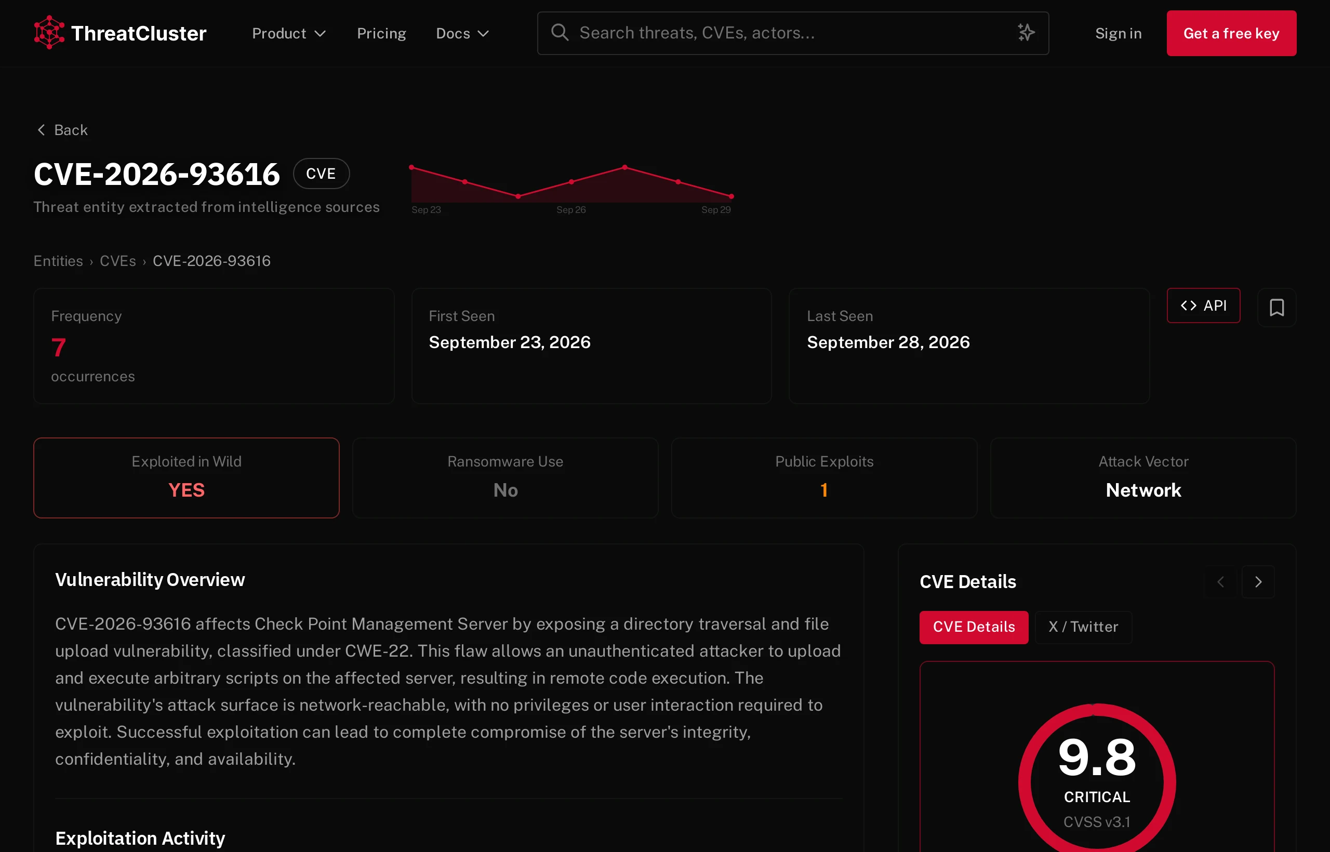Select the Ransomware Use card
Viewport: 1330px width, 852px height.
point(505,478)
